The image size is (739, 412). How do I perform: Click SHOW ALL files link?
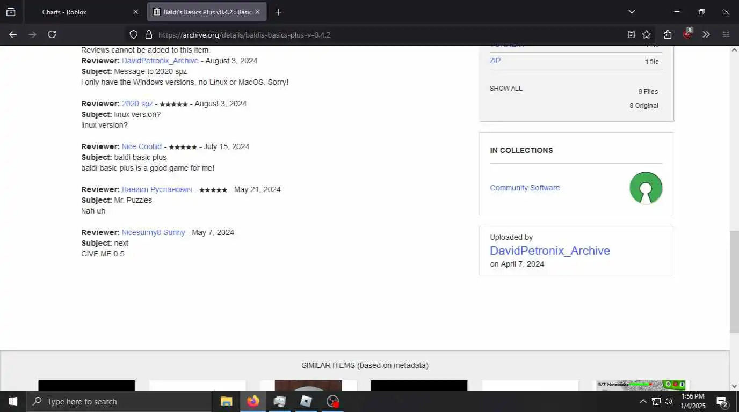[506, 88]
